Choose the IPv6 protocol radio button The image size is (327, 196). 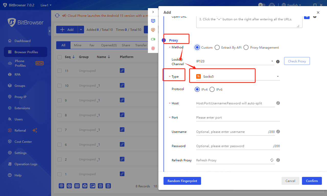tap(212, 89)
